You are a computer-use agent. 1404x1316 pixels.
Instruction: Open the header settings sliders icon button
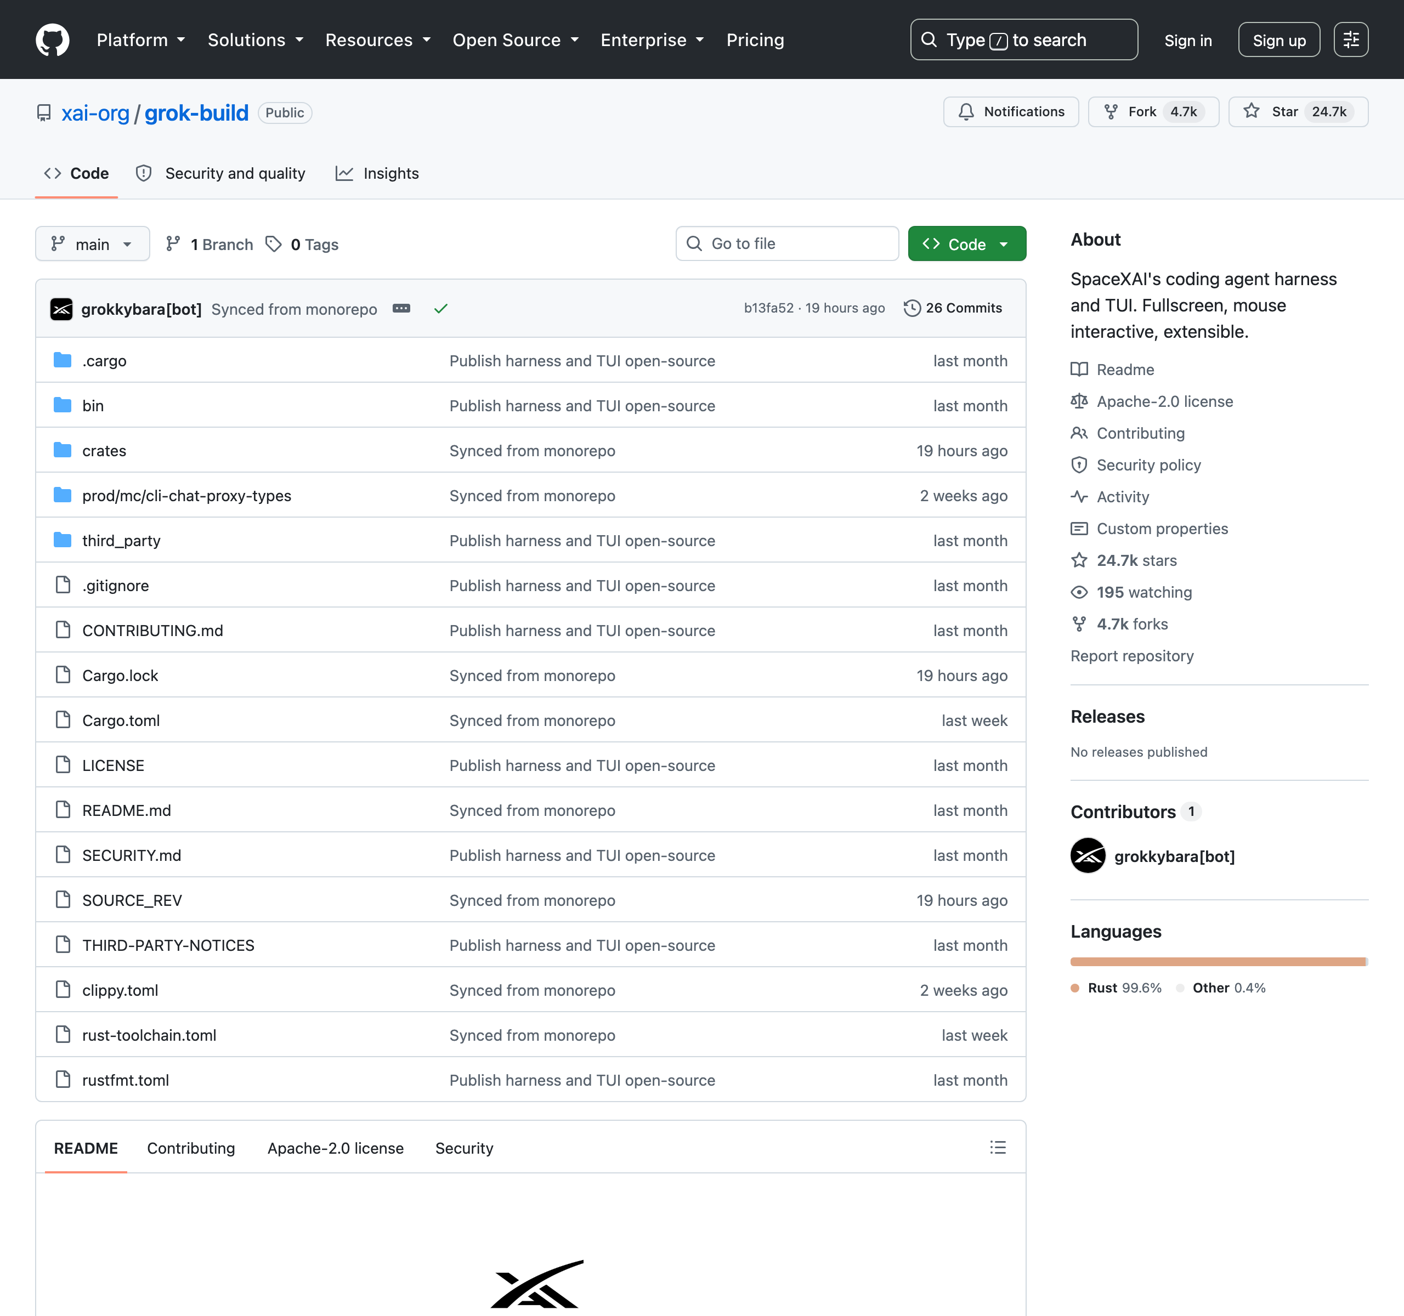[x=1350, y=39]
